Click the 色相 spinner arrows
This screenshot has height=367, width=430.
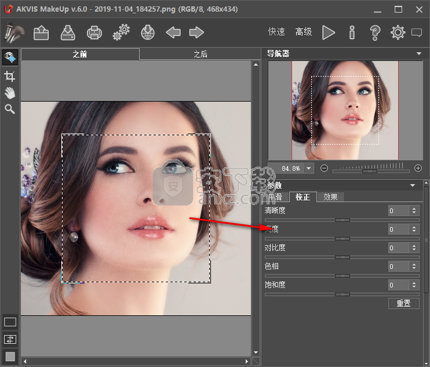tap(414, 267)
